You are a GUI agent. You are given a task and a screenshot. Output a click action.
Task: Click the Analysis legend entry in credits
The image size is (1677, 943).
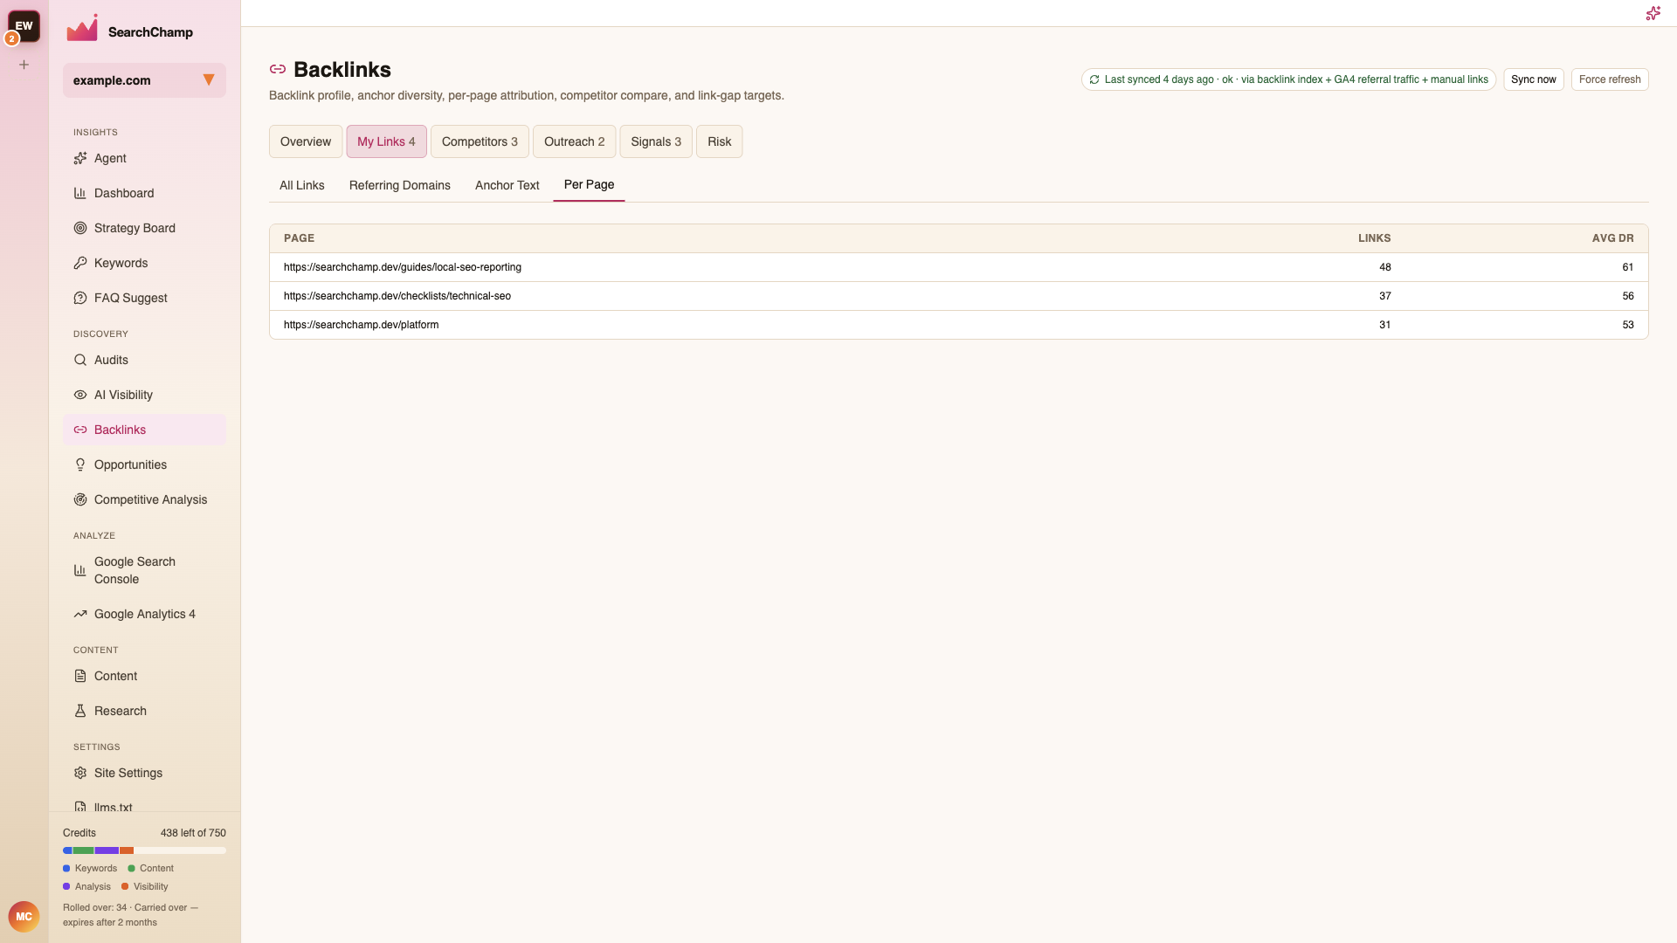(87, 886)
